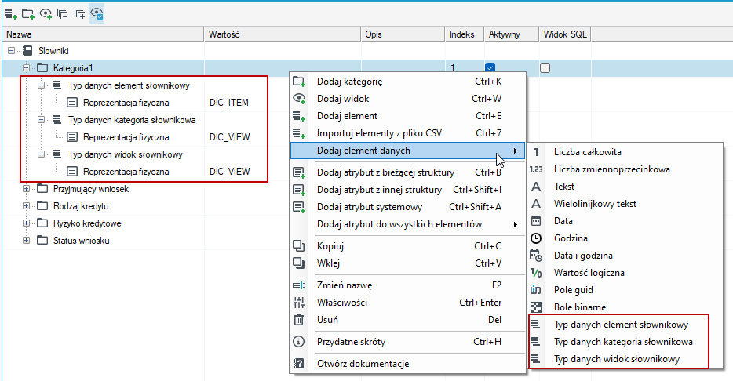Select the Slowniki root tree item
Image resolution: width=733 pixels, height=381 pixels.
click(x=53, y=51)
